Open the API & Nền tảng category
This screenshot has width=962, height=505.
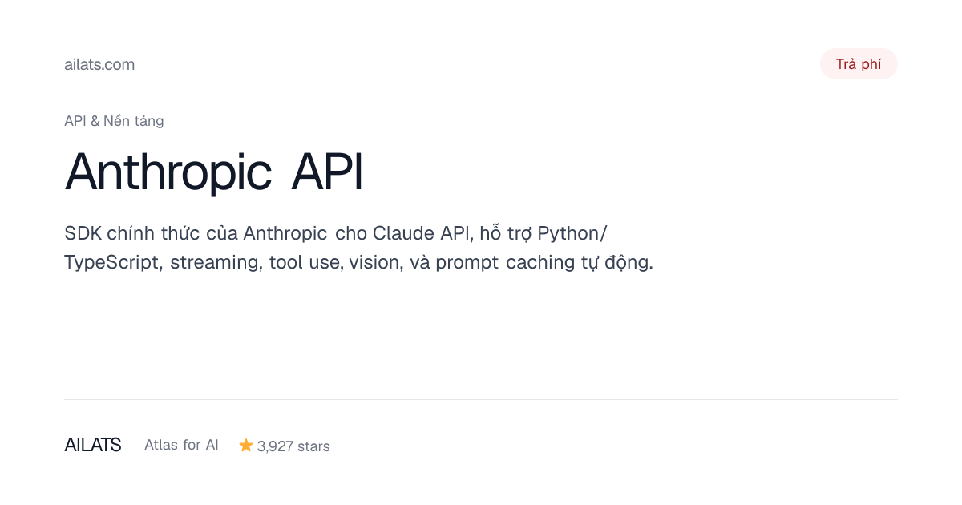[114, 121]
